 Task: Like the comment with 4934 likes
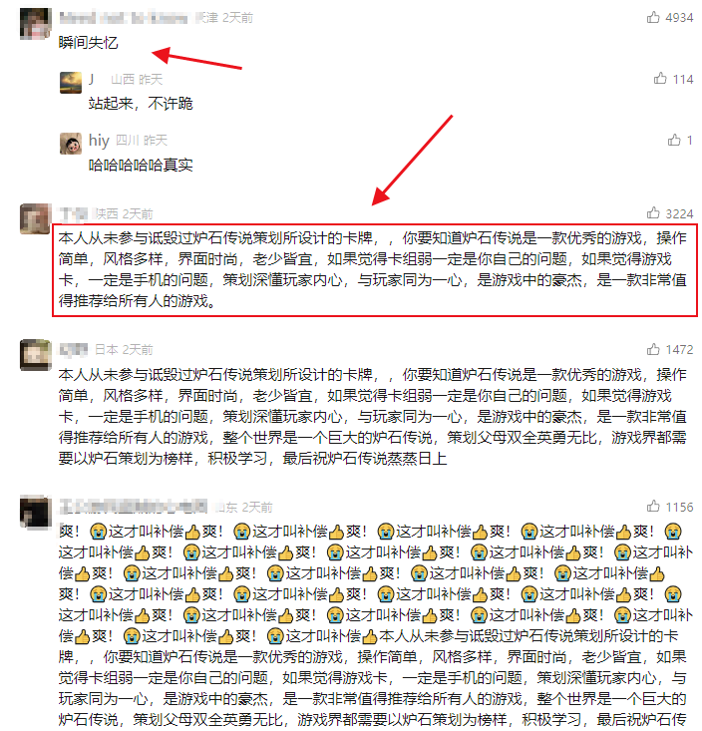pyautogui.click(x=653, y=18)
